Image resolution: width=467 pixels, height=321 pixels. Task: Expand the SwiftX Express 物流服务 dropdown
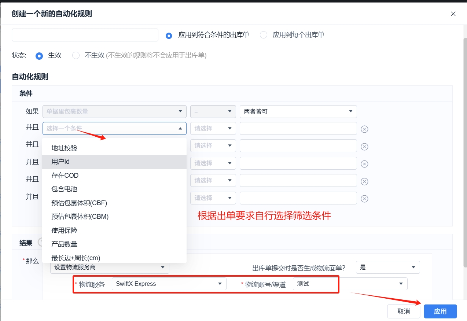(x=169, y=284)
